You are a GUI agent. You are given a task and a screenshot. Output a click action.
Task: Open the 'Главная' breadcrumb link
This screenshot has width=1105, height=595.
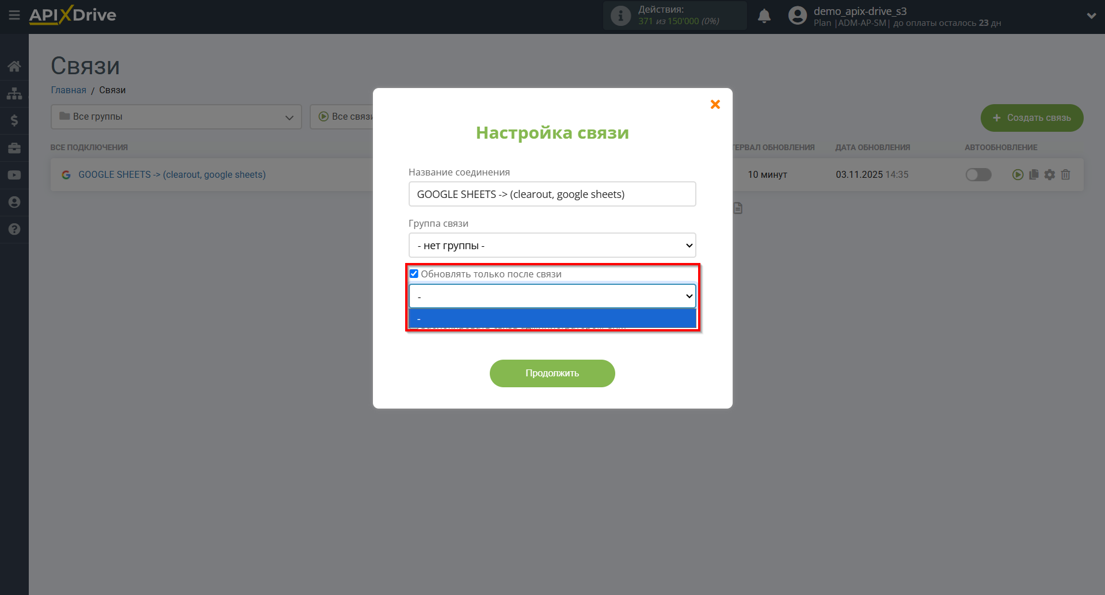point(68,90)
